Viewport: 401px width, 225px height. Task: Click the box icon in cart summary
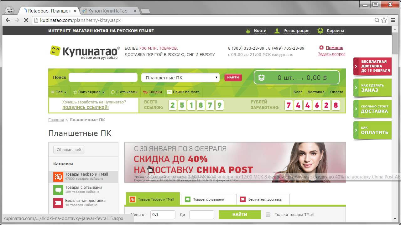pyautogui.click(x=261, y=78)
